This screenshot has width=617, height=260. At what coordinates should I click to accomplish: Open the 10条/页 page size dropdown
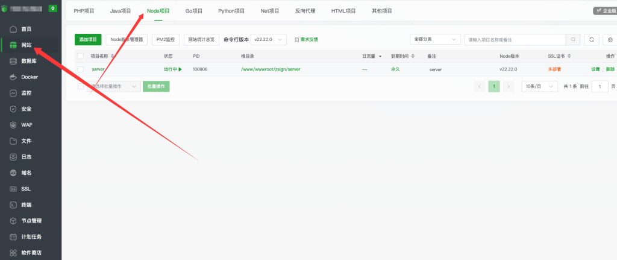tap(539, 86)
